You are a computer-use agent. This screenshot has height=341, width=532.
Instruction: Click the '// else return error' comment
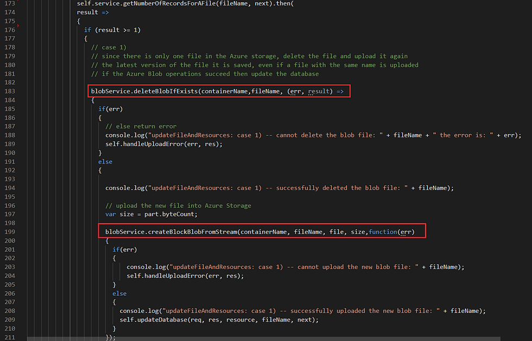point(141,126)
